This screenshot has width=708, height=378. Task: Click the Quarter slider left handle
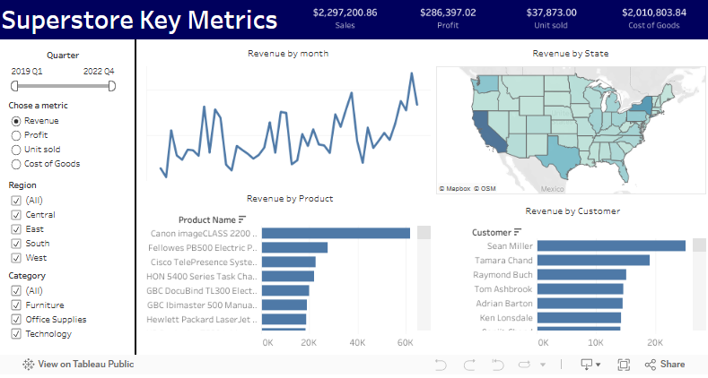click(14, 86)
